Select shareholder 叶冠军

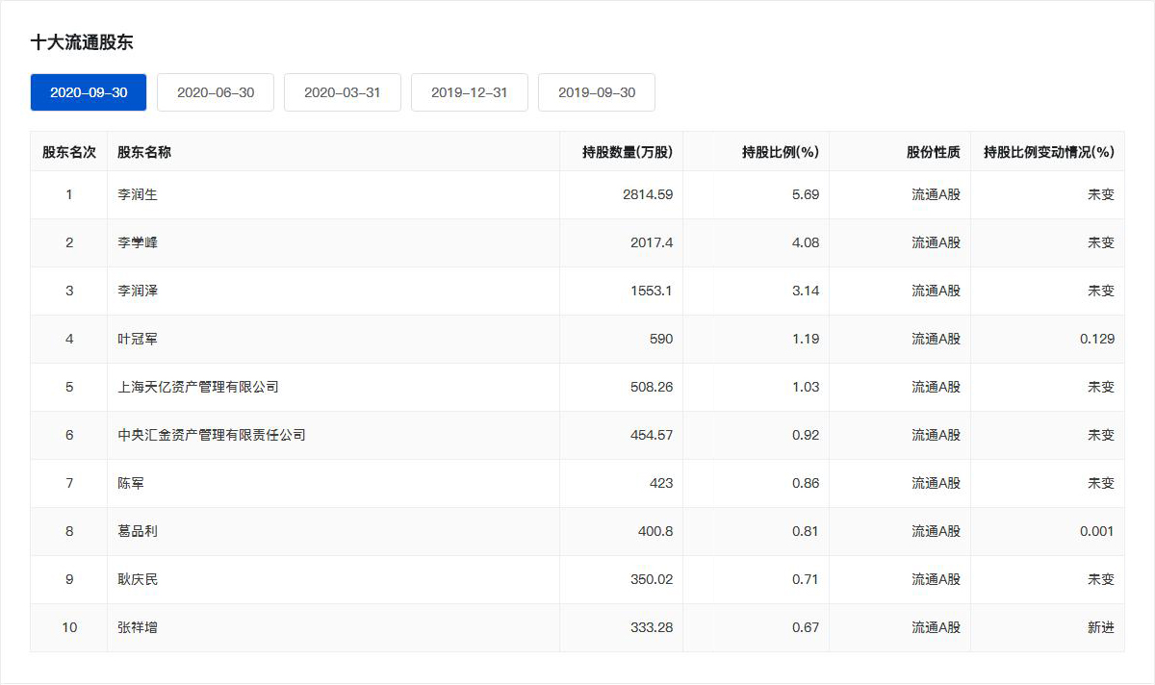click(138, 339)
